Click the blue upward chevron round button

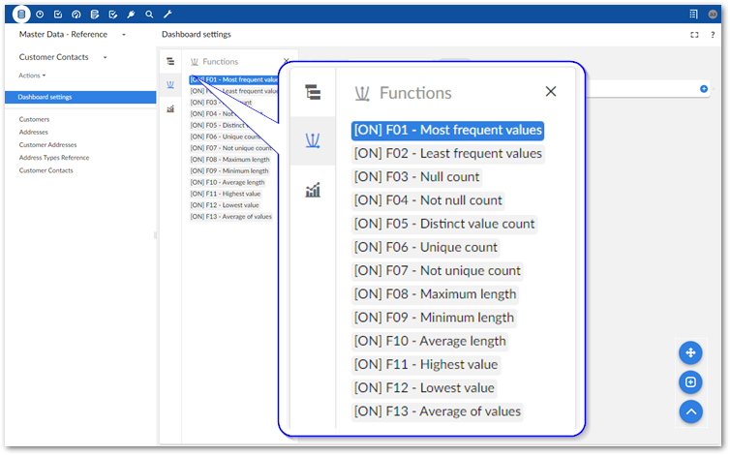click(690, 411)
